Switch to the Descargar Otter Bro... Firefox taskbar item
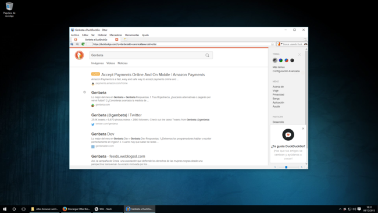The height and width of the screenshot is (213, 378). [76, 209]
